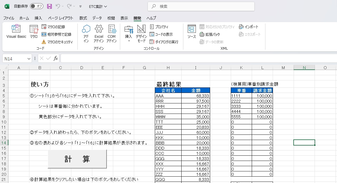The height and width of the screenshot is (183, 337).
Task: Select column header N
Action: [304, 68]
